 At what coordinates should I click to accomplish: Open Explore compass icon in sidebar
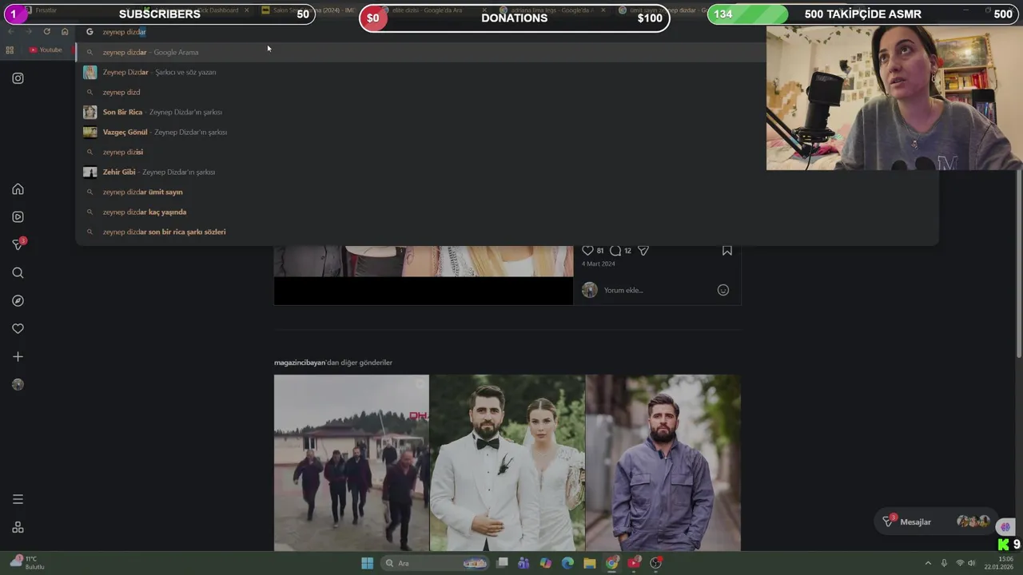click(x=18, y=301)
